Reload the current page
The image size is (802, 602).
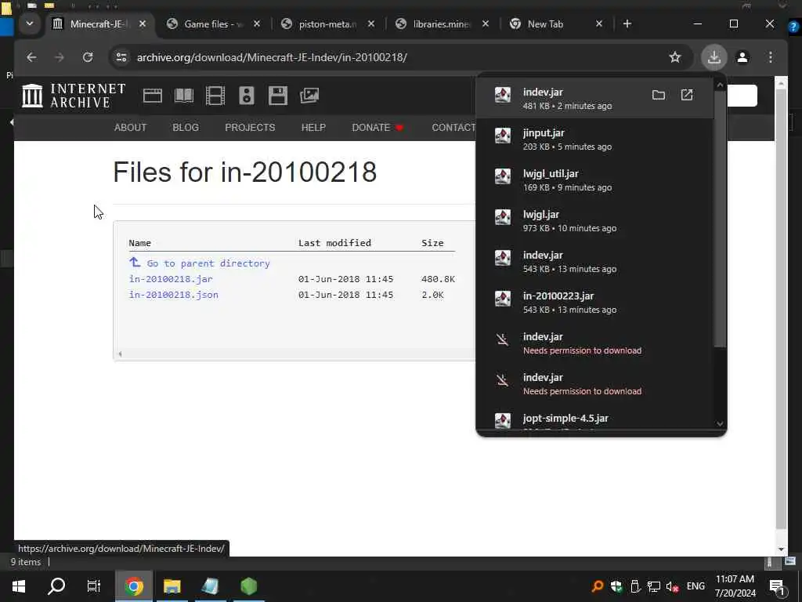click(88, 57)
